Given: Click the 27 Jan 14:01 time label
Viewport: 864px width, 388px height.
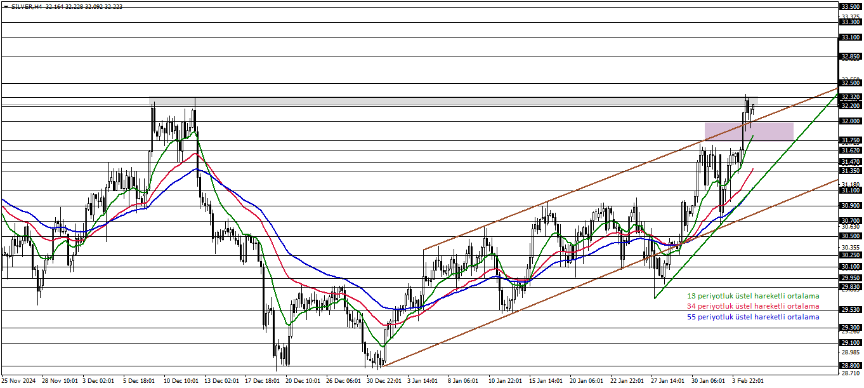Looking at the screenshot, I should point(668,381).
